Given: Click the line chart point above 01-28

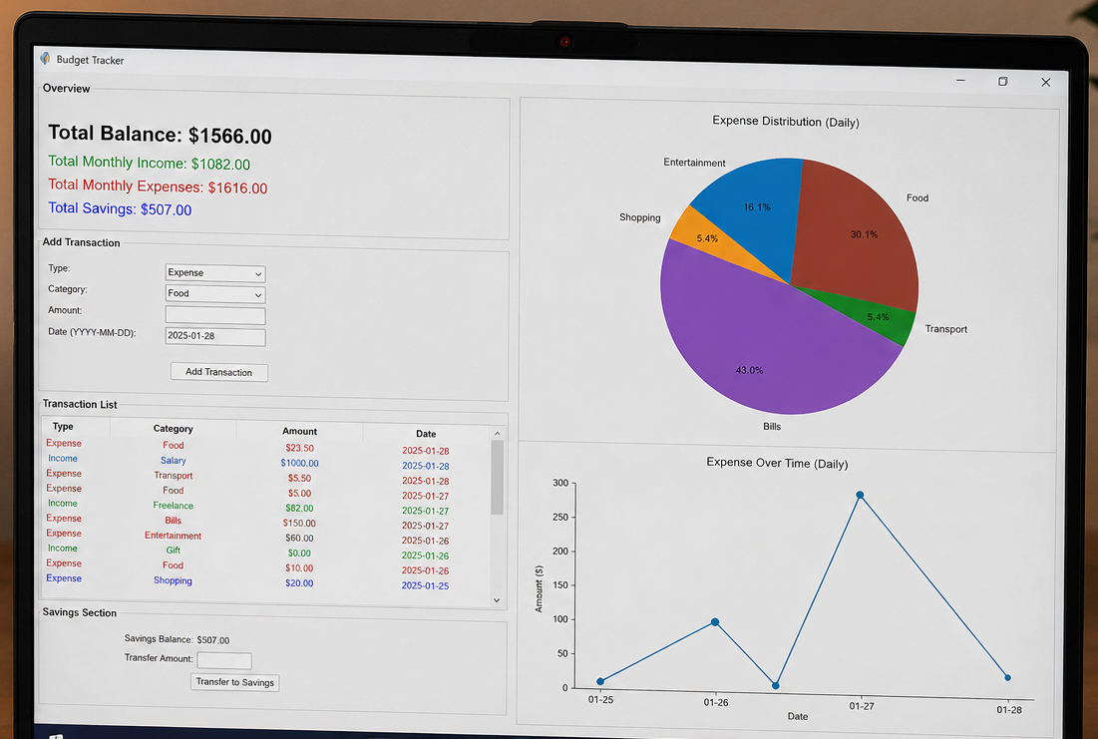Looking at the screenshot, I should (x=1007, y=678).
